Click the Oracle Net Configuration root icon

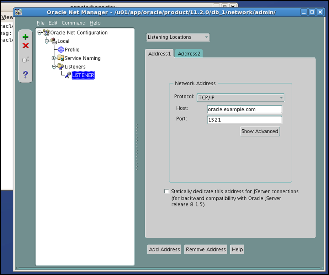[x=46, y=32]
